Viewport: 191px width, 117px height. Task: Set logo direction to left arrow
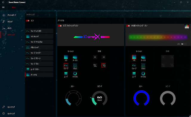[95, 57]
